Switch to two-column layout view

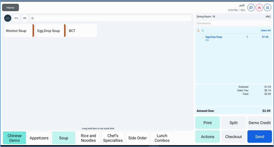click(16, 18)
